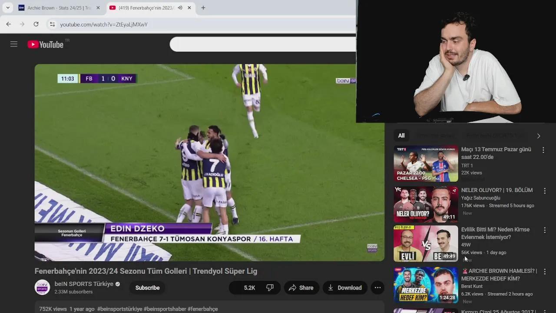Open more actions ellipsis beside Download
Image resolution: width=556 pixels, height=313 pixels.
377,288
